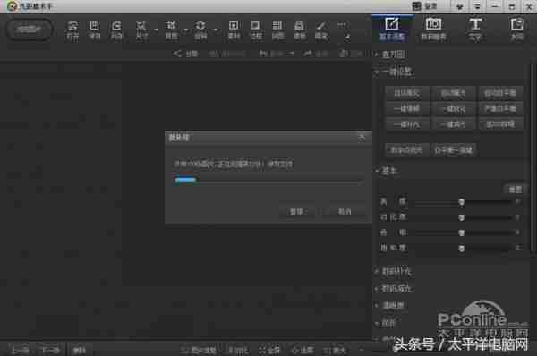Go to Next image (下一张)
The height and width of the screenshot is (356, 537).
click(x=50, y=350)
